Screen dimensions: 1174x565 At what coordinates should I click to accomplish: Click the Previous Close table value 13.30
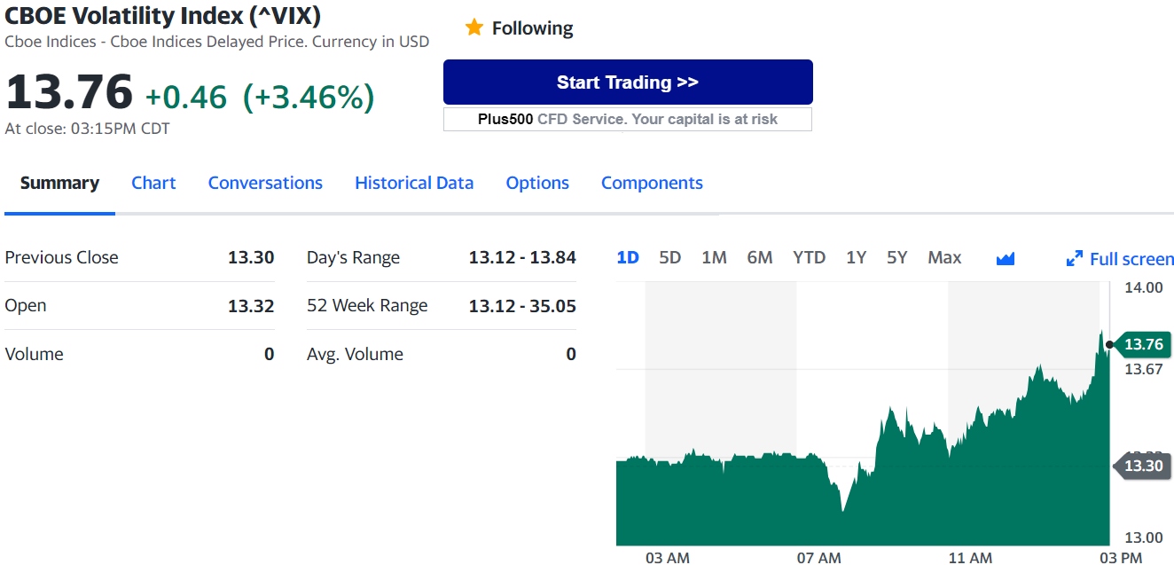pyautogui.click(x=251, y=257)
